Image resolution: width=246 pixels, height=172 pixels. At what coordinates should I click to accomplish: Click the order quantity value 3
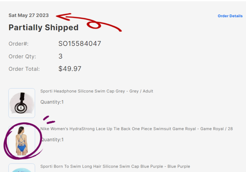click(60, 56)
